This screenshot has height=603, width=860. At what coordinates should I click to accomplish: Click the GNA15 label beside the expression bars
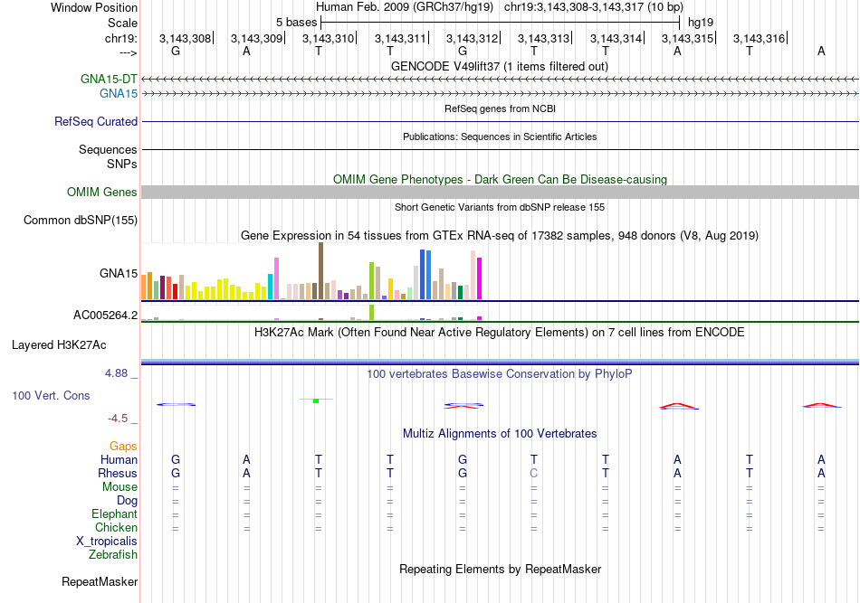(119, 273)
